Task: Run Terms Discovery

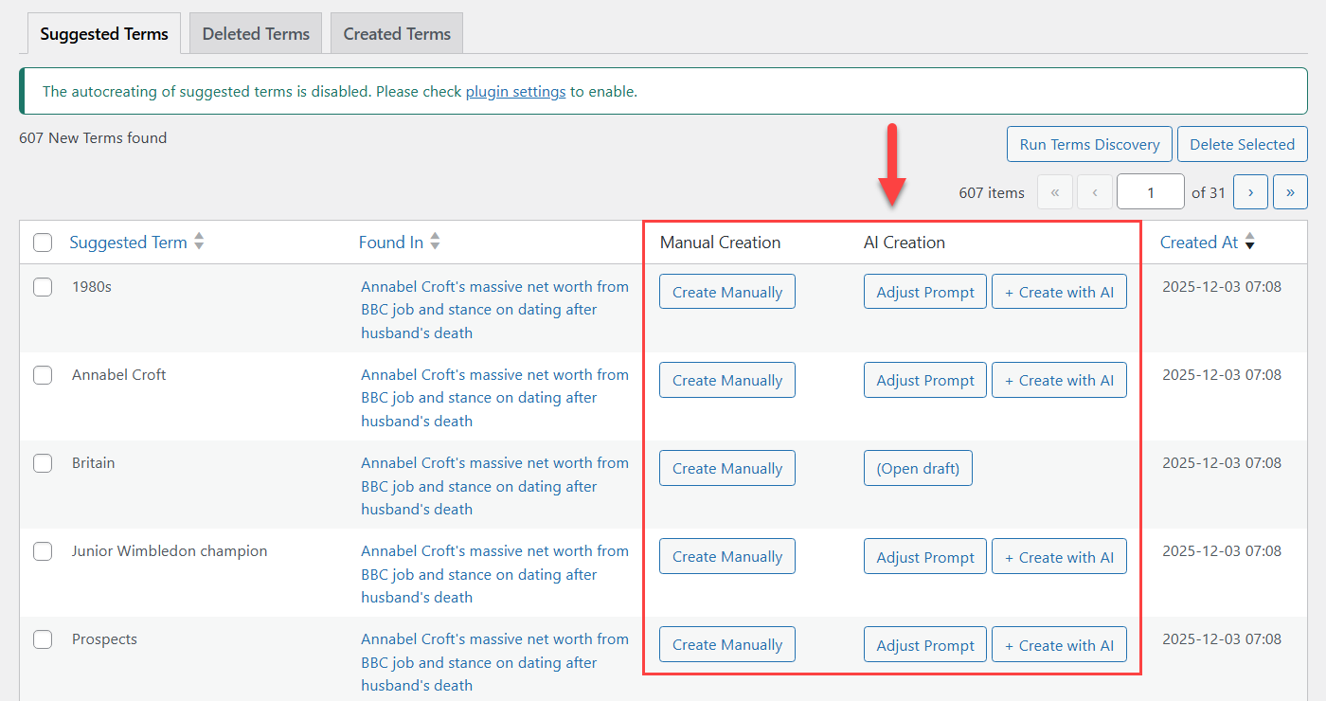Action: point(1089,144)
